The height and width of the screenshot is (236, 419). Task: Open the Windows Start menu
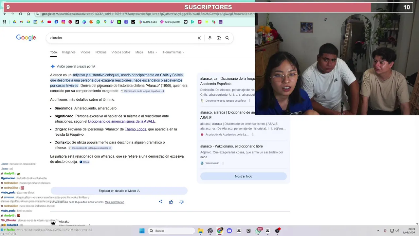click(142, 231)
